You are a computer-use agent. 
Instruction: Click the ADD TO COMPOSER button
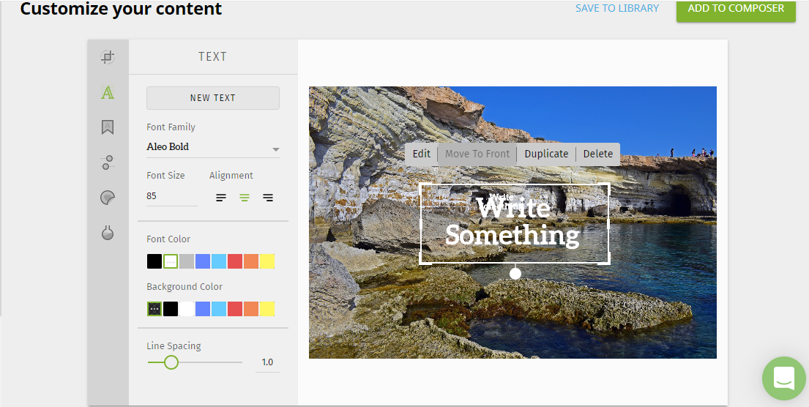point(735,9)
